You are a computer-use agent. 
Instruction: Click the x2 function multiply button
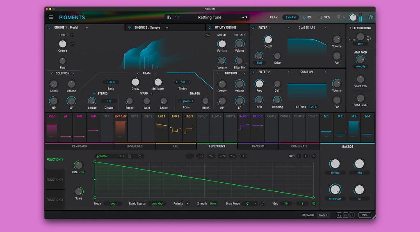[314, 156]
